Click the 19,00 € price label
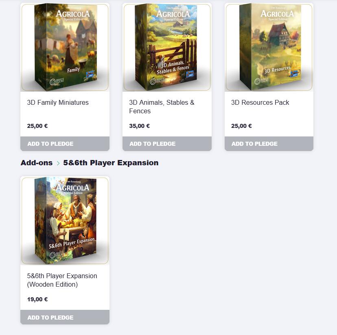The height and width of the screenshot is (335, 337). [x=37, y=299]
